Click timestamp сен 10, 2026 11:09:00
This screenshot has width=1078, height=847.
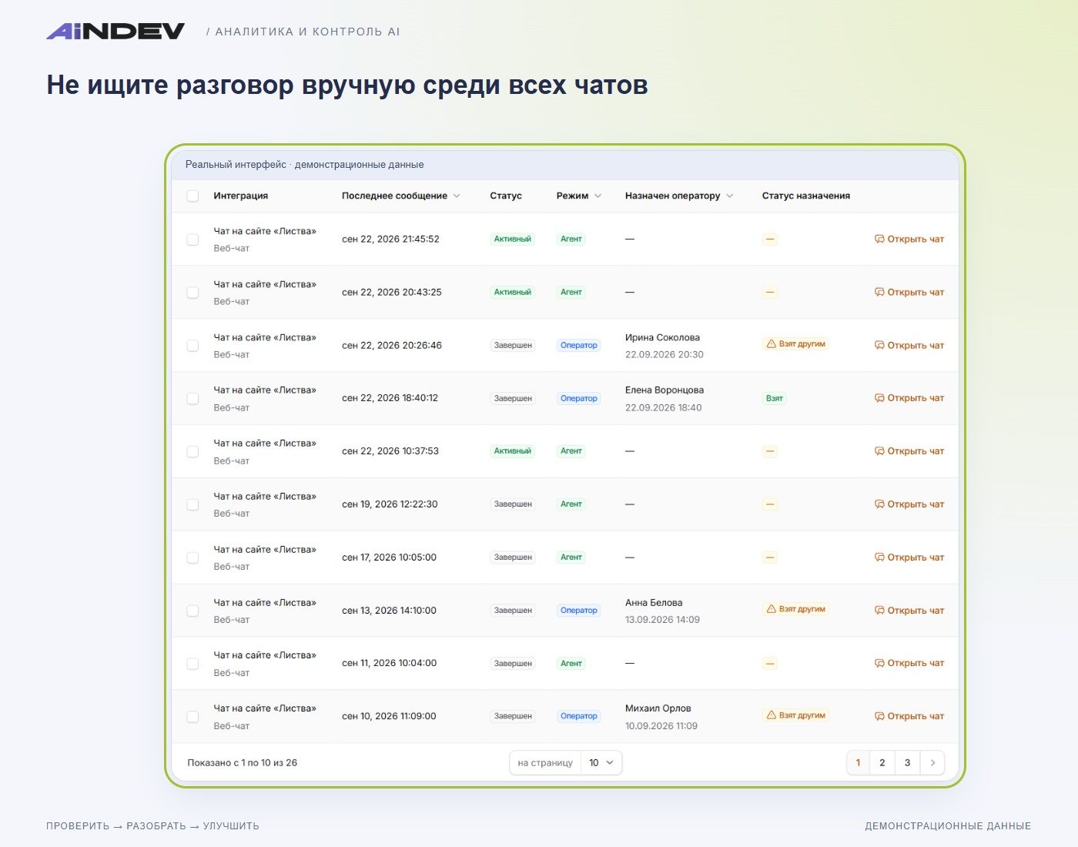click(389, 716)
